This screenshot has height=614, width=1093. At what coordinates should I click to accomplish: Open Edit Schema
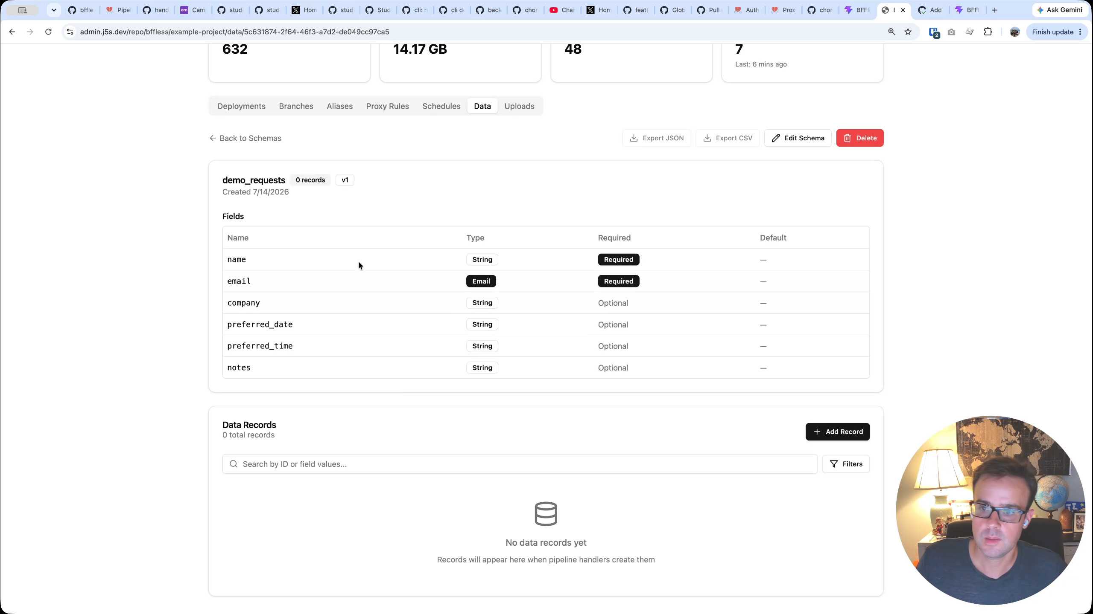pos(798,138)
